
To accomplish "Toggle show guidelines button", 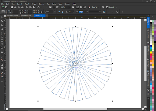I will pyautogui.click(x=85, y=7).
